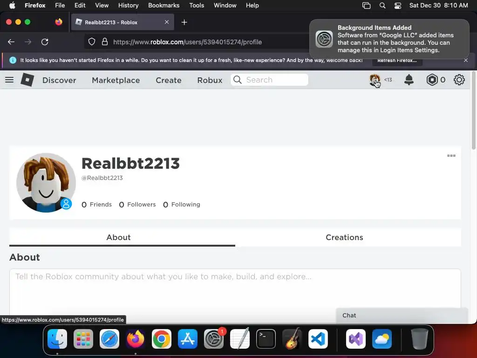This screenshot has width=477, height=358.
Task: Click the blue user badge on avatar
Action: click(x=66, y=204)
